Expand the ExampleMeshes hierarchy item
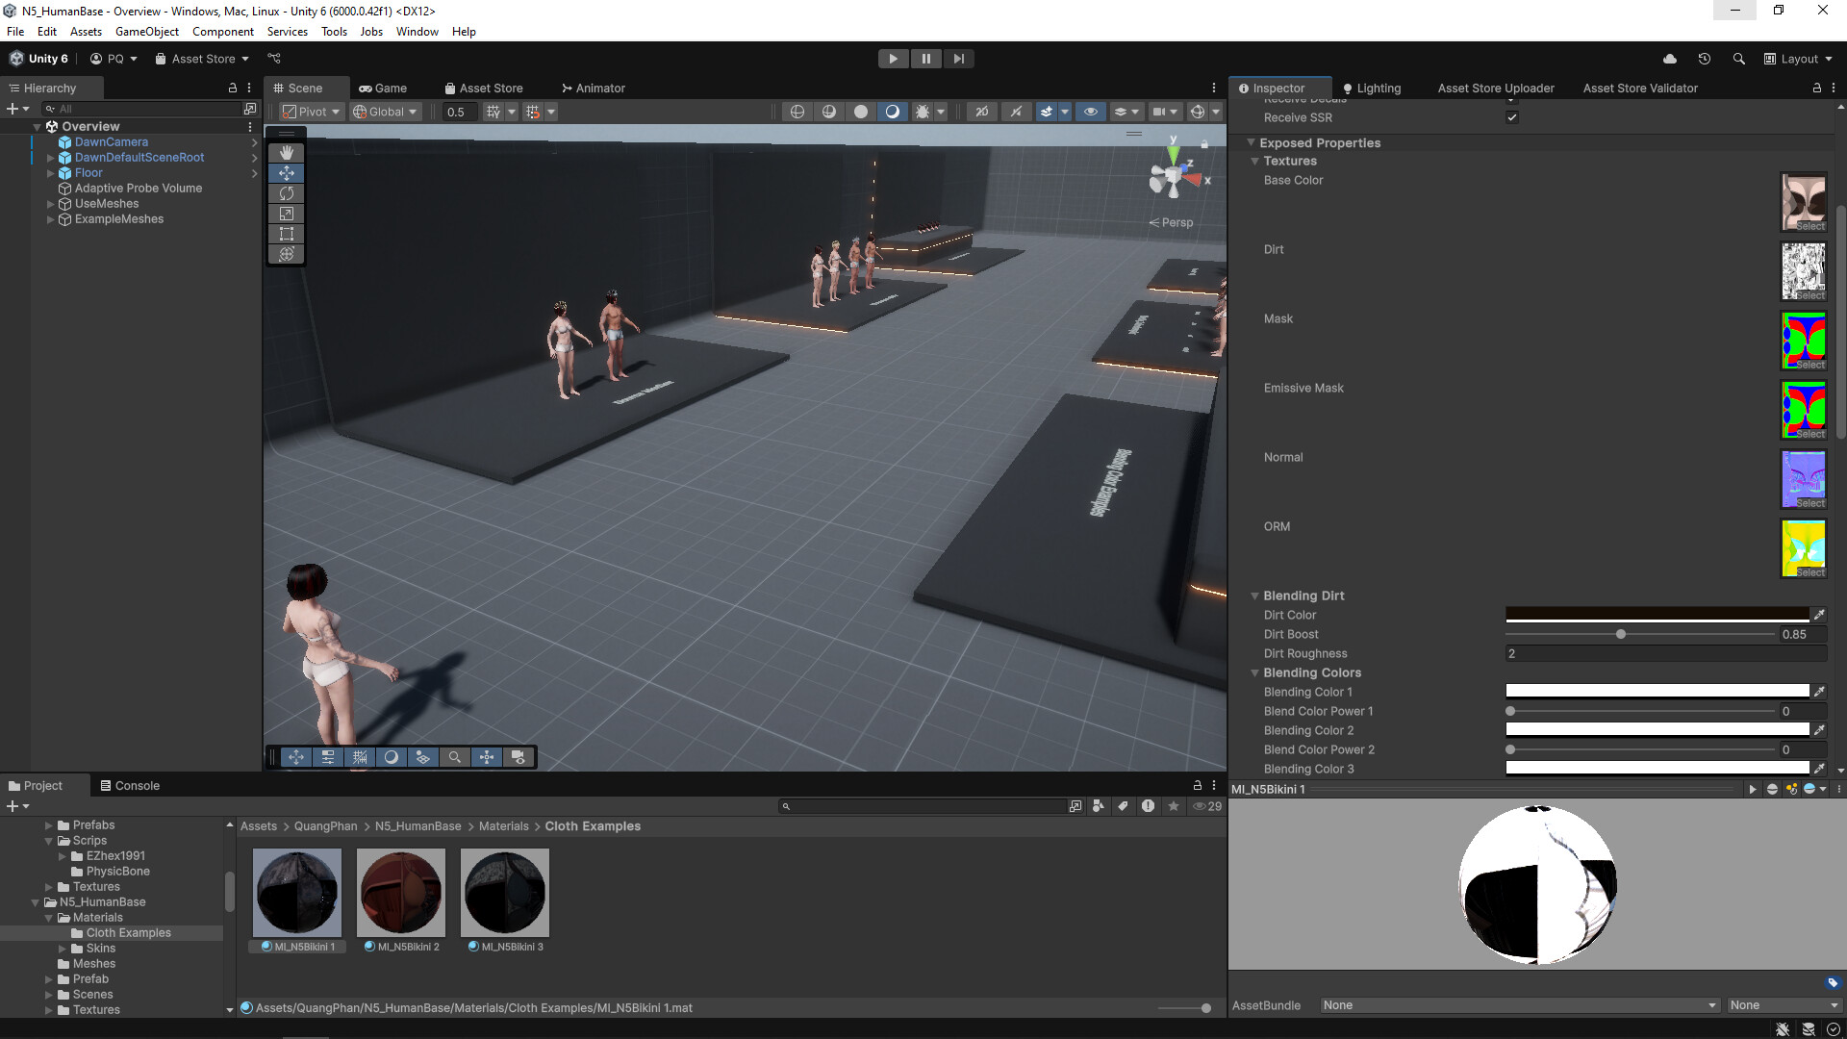Viewport: 1847px width, 1039px height. [x=50, y=219]
